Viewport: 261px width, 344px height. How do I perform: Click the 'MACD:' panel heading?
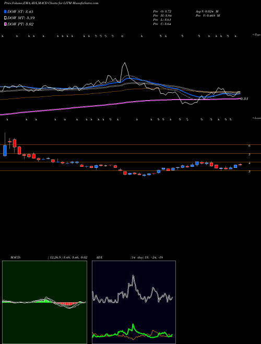click(x=16, y=257)
